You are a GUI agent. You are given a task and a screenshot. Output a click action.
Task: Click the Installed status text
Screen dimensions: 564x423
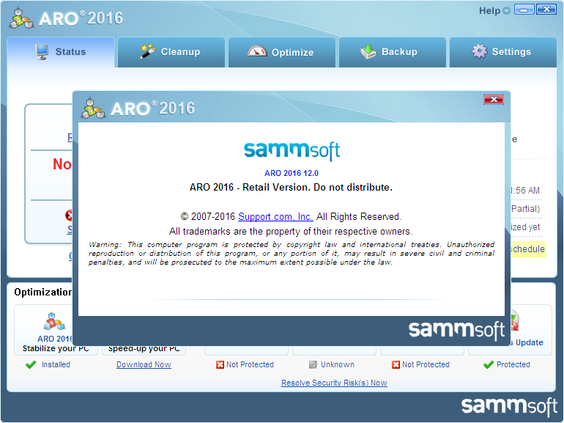tap(56, 364)
